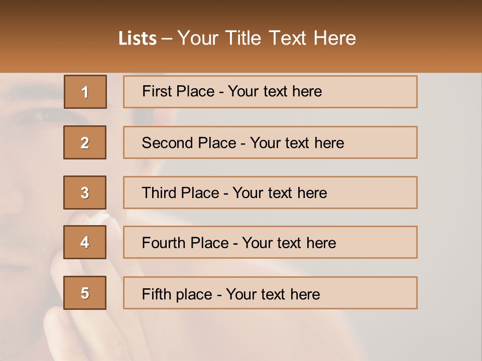Viewport: 482px width, 361px height.
Task: Click the word Second in second bar
Action: tap(167, 143)
